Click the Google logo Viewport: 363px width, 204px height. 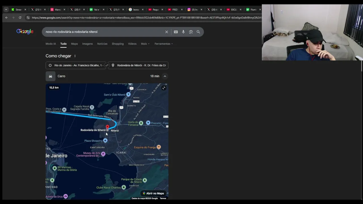[x=25, y=31]
